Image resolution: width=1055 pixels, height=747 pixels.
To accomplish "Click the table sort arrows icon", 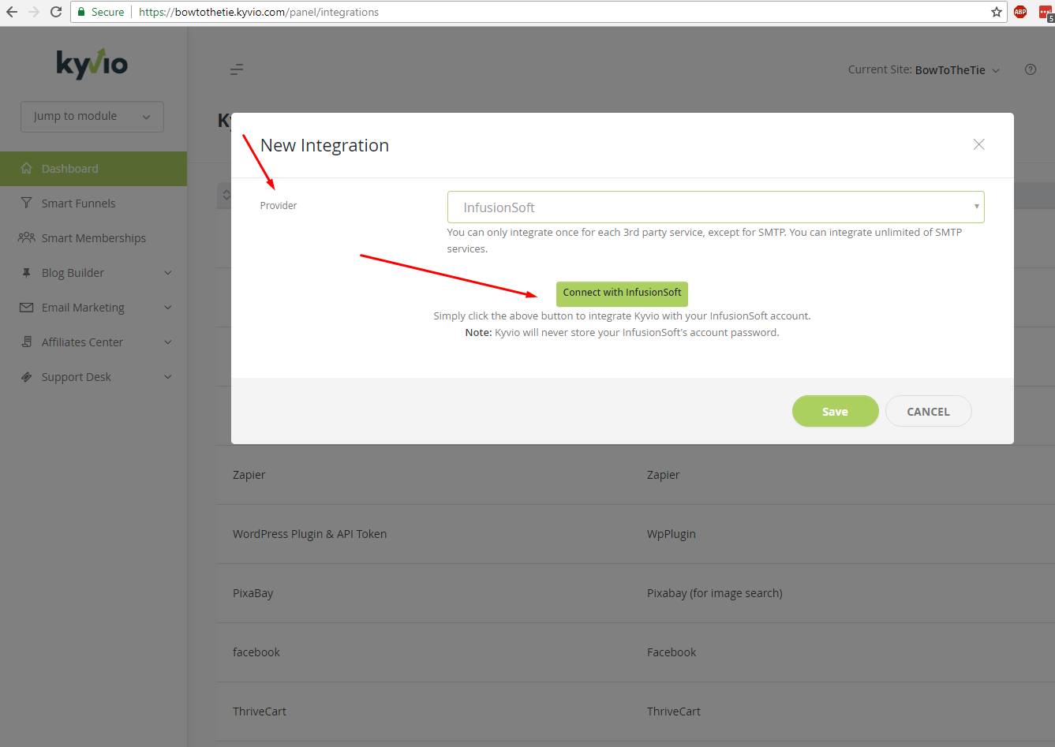I will (x=226, y=195).
